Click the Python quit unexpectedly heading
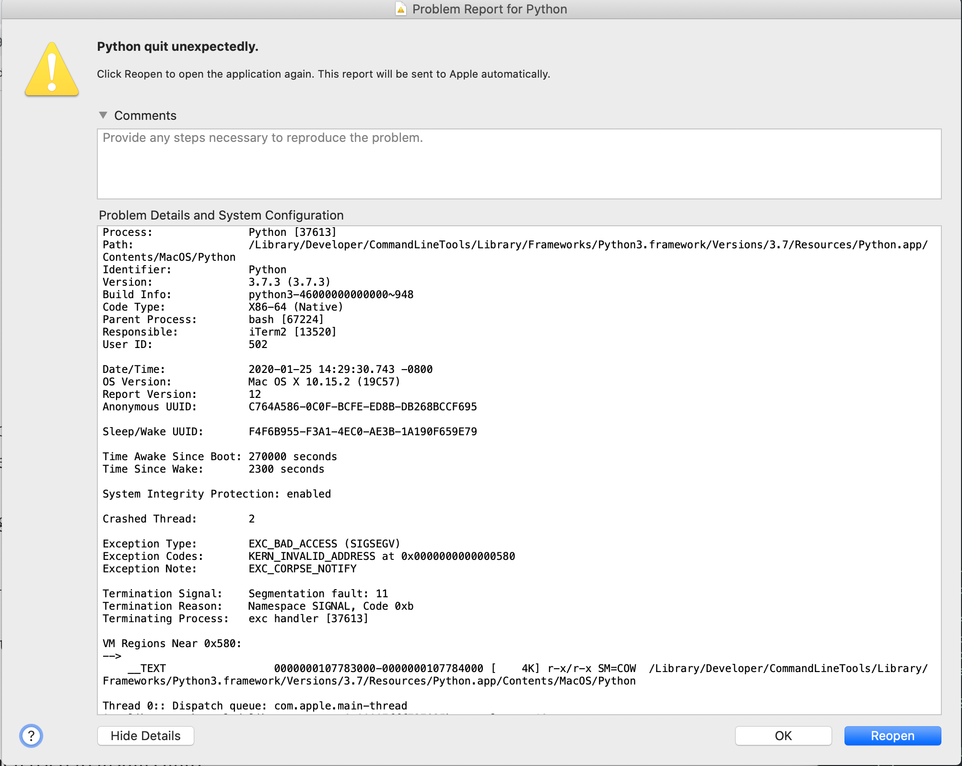962x766 pixels. click(x=177, y=46)
